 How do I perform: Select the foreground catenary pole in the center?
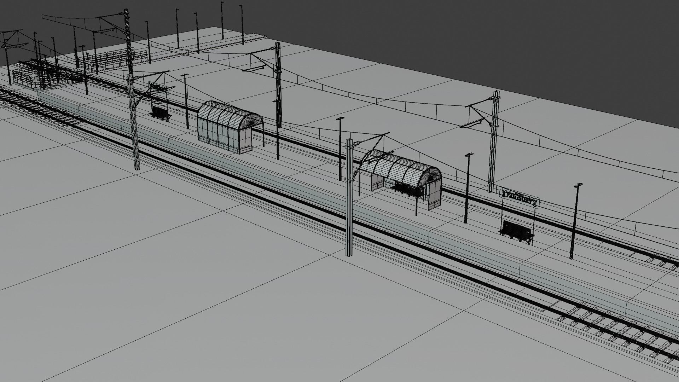349,198
